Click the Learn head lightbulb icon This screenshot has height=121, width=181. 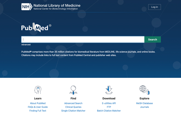point(38,90)
